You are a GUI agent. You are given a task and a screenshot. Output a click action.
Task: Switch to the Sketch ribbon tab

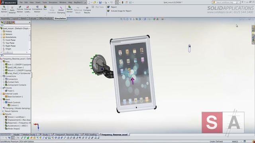pos(24,19)
